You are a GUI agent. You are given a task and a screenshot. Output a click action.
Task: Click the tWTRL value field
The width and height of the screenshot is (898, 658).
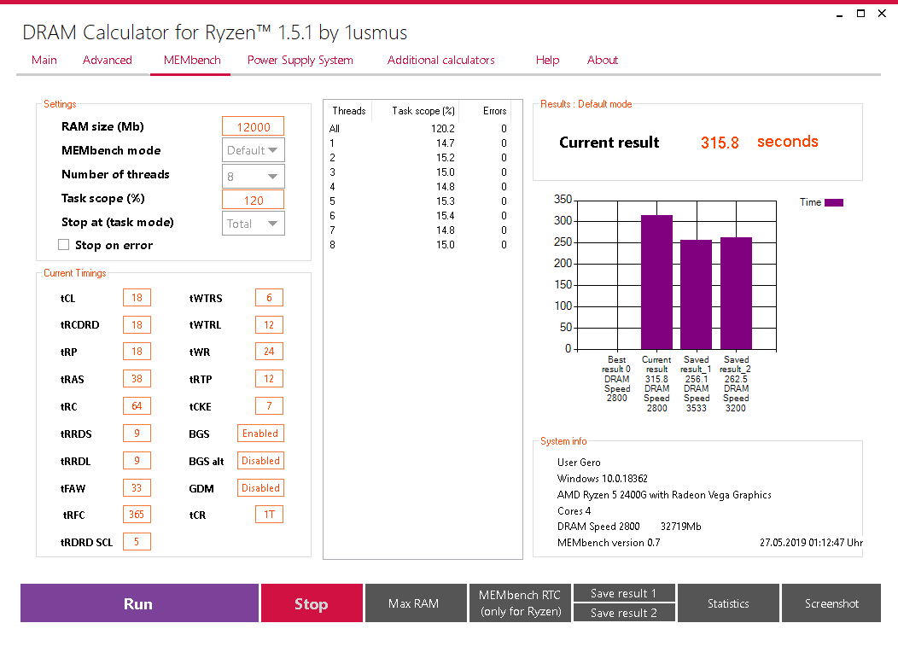[269, 324]
